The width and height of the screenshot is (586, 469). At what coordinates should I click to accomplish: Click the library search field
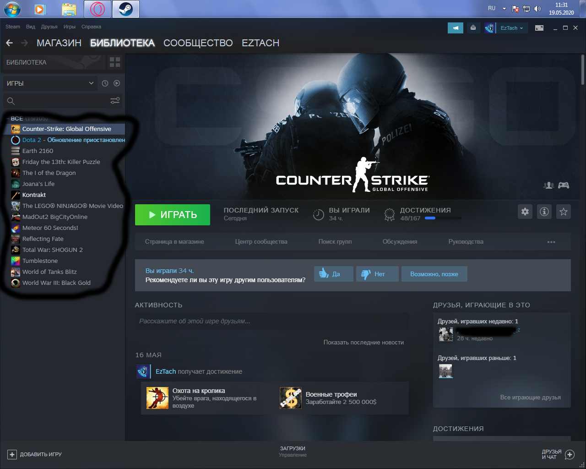pyautogui.click(x=63, y=101)
